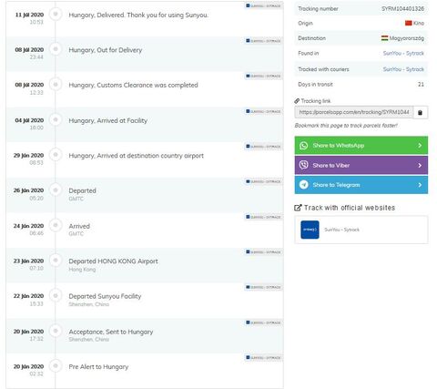Screen dimensions: 437x389
Task: Click the 'Departed Sunyou Facility' text
Action: (x=105, y=296)
